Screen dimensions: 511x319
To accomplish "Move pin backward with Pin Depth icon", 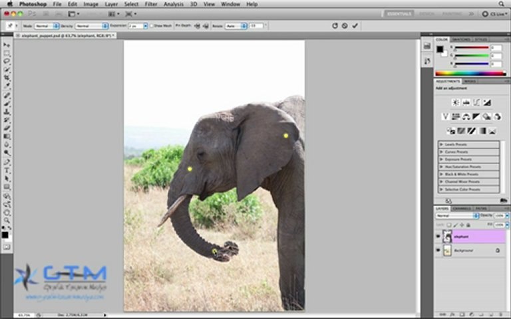I will pyautogui.click(x=206, y=26).
